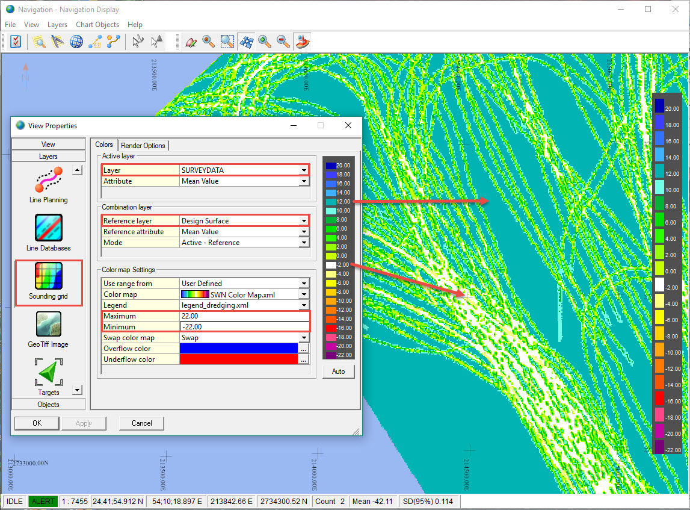Select the GeoTiff Image layer icon
Viewport: 690px width, 510px height.
(x=49, y=325)
